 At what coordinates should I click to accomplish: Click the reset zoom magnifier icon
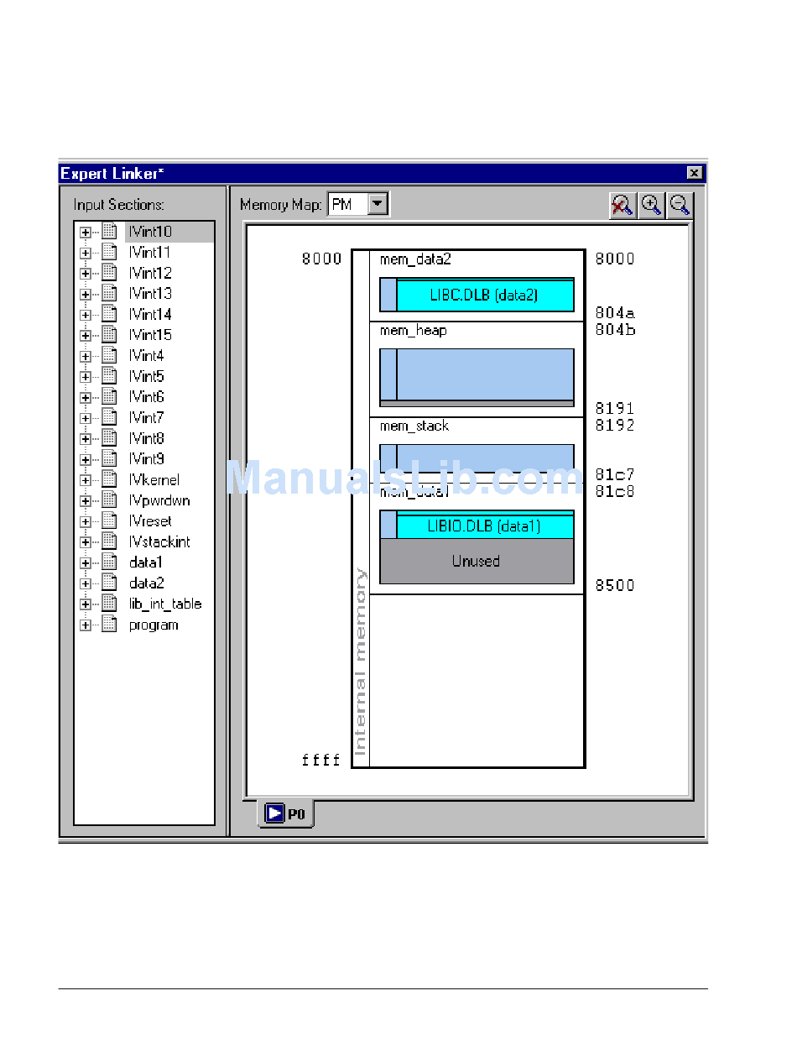pyautogui.click(x=622, y=205)
